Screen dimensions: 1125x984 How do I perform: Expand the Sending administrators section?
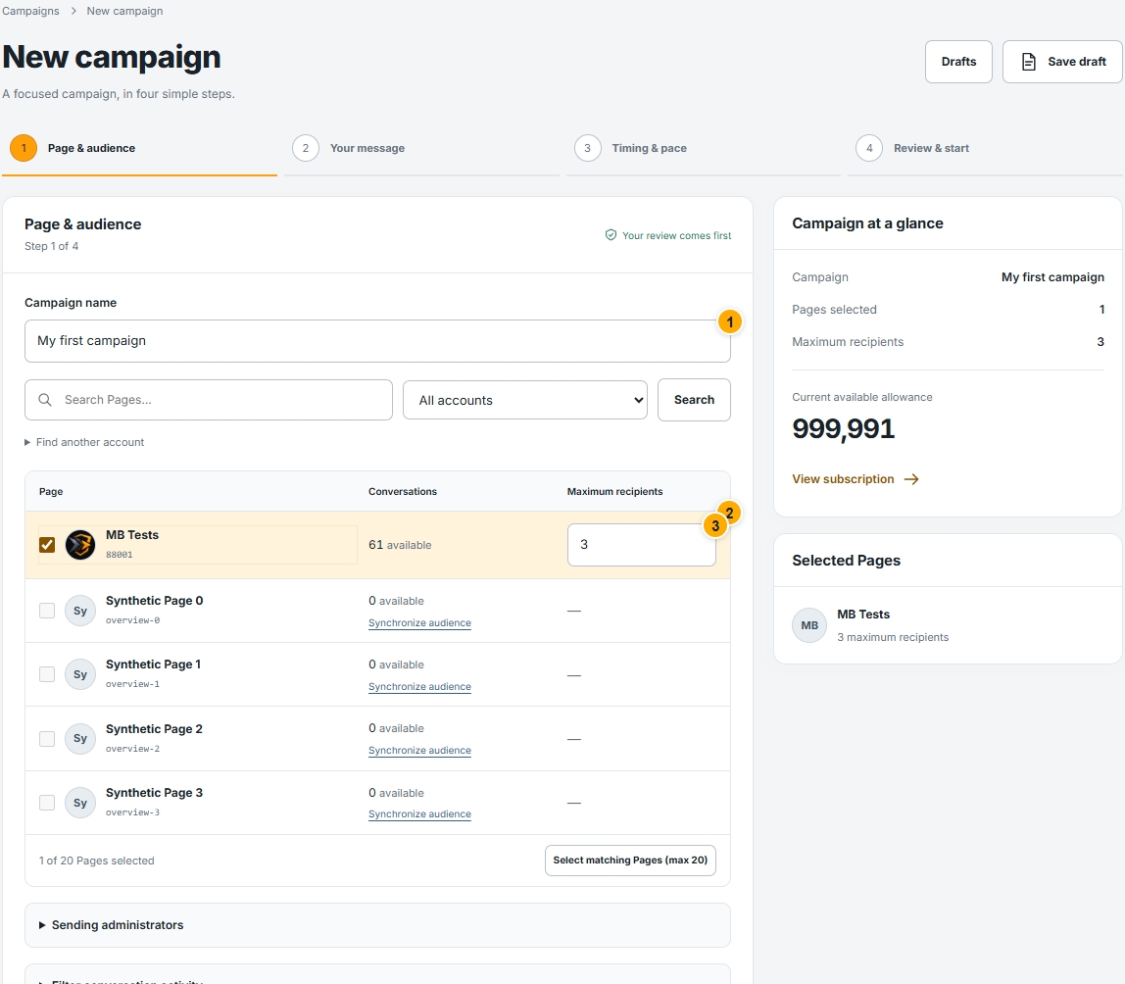(377, 925)
